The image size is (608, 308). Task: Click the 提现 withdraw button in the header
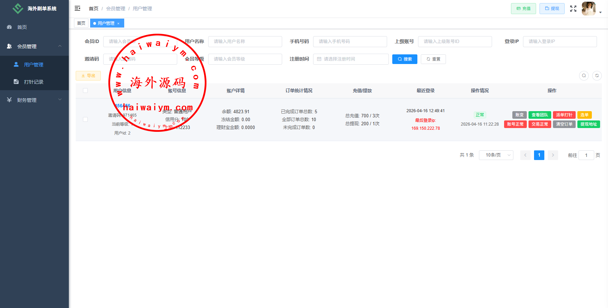(552, 9)
